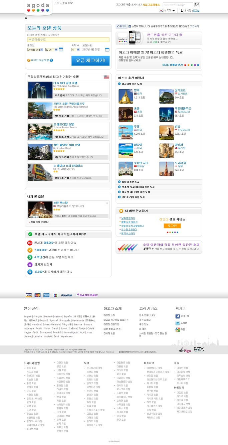
Task: Click the 호텔 목록 삭제하기 link
Action: click(40, 222)
